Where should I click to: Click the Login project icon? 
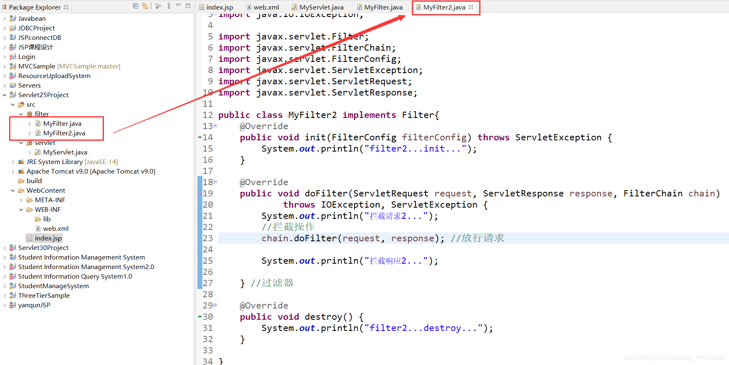(x=13, y=56)
